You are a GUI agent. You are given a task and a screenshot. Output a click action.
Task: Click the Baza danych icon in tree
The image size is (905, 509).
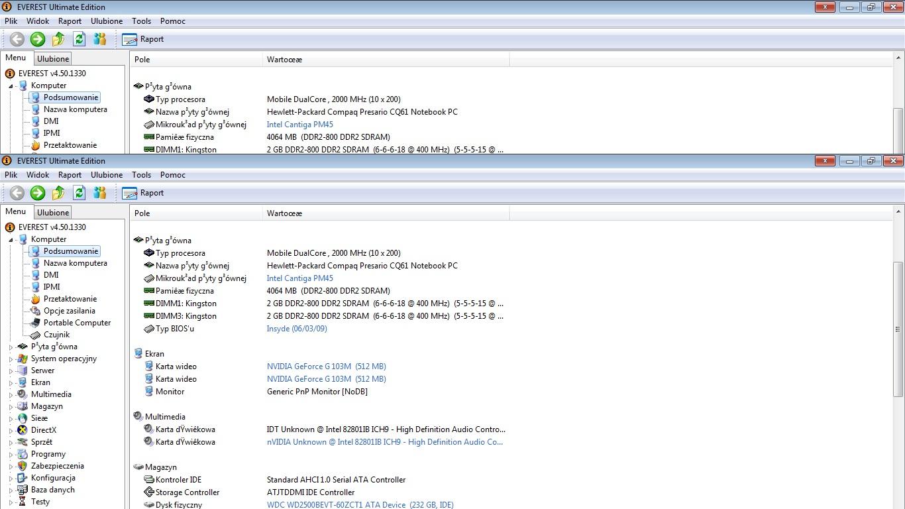23,490
